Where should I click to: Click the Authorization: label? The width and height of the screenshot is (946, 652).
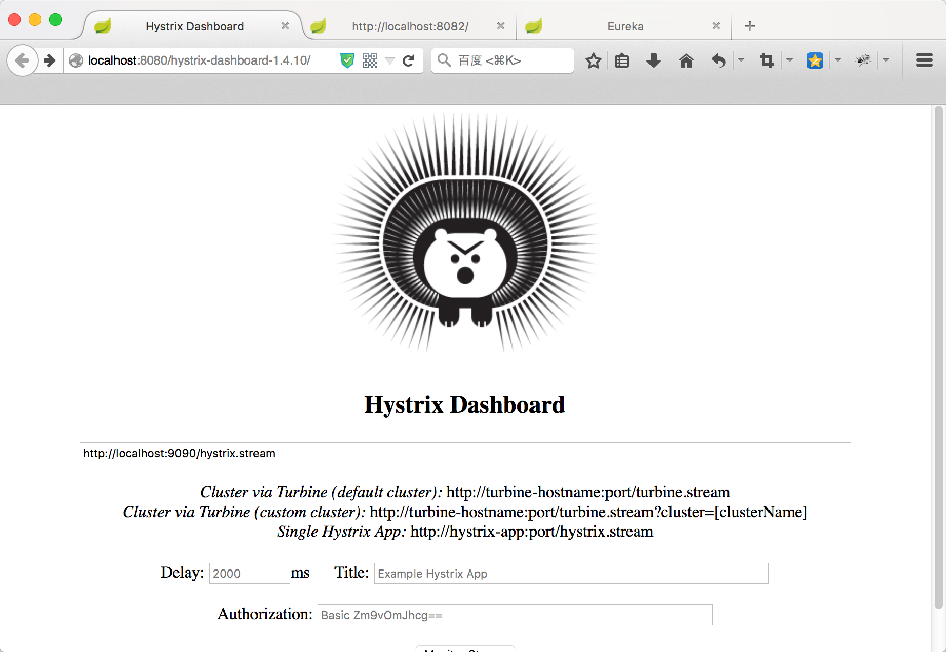pos(265,614)
